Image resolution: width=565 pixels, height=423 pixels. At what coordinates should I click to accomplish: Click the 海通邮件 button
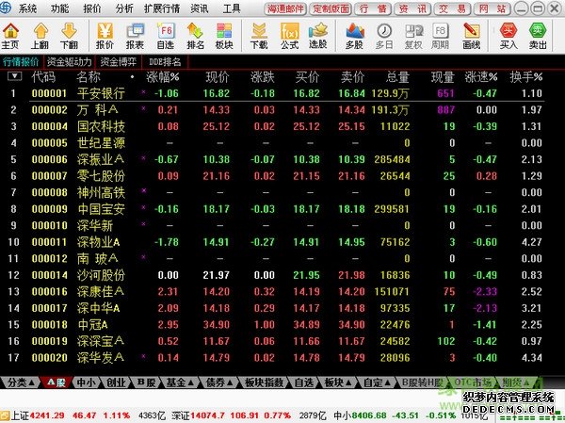tap(285, 8)
